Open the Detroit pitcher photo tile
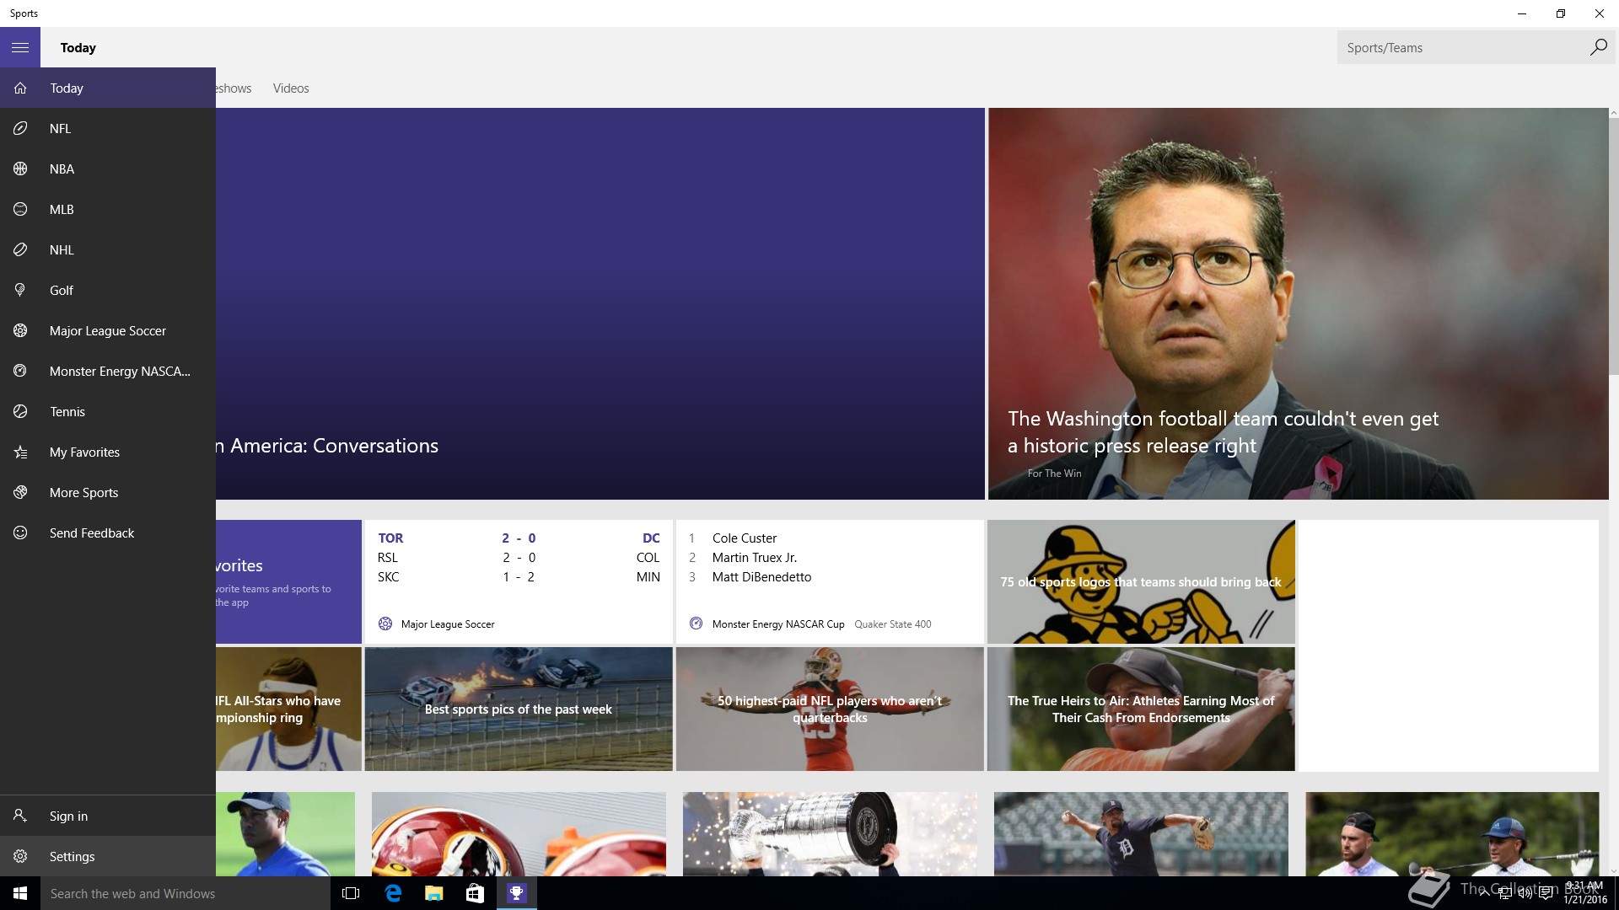The width and height of the screenshot is (1619, 910). point(1141,834)
